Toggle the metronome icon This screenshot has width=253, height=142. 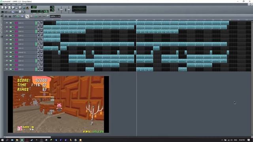tap(27, 7)
